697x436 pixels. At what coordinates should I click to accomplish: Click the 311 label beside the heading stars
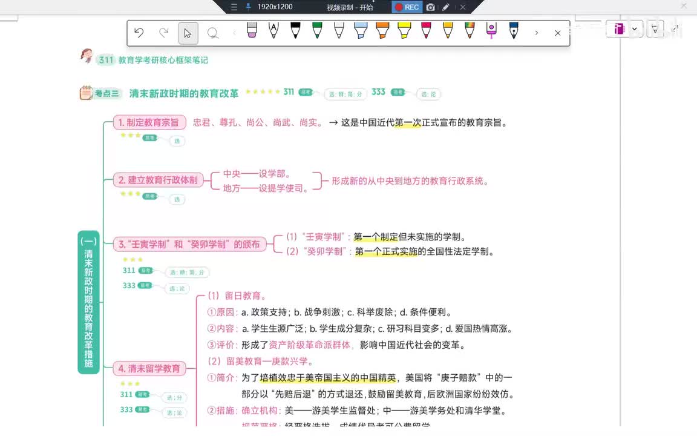click(289, 91)
